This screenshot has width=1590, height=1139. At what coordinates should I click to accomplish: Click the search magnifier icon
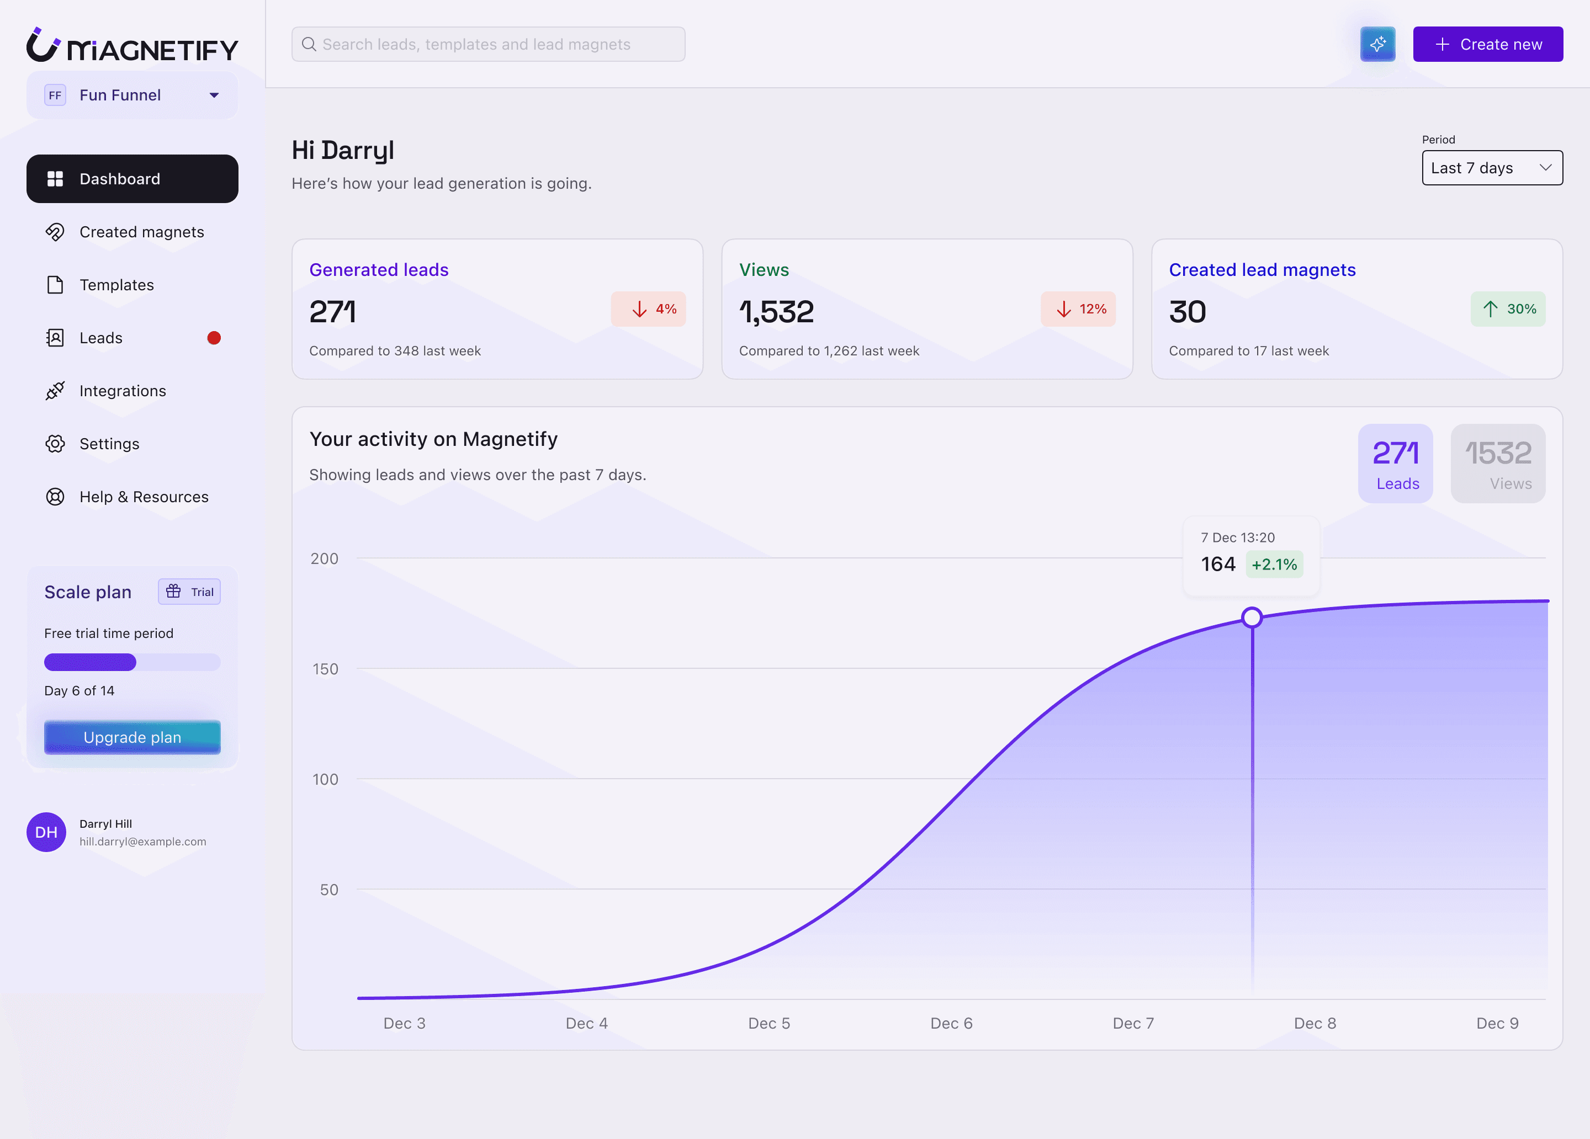(309, 44)
